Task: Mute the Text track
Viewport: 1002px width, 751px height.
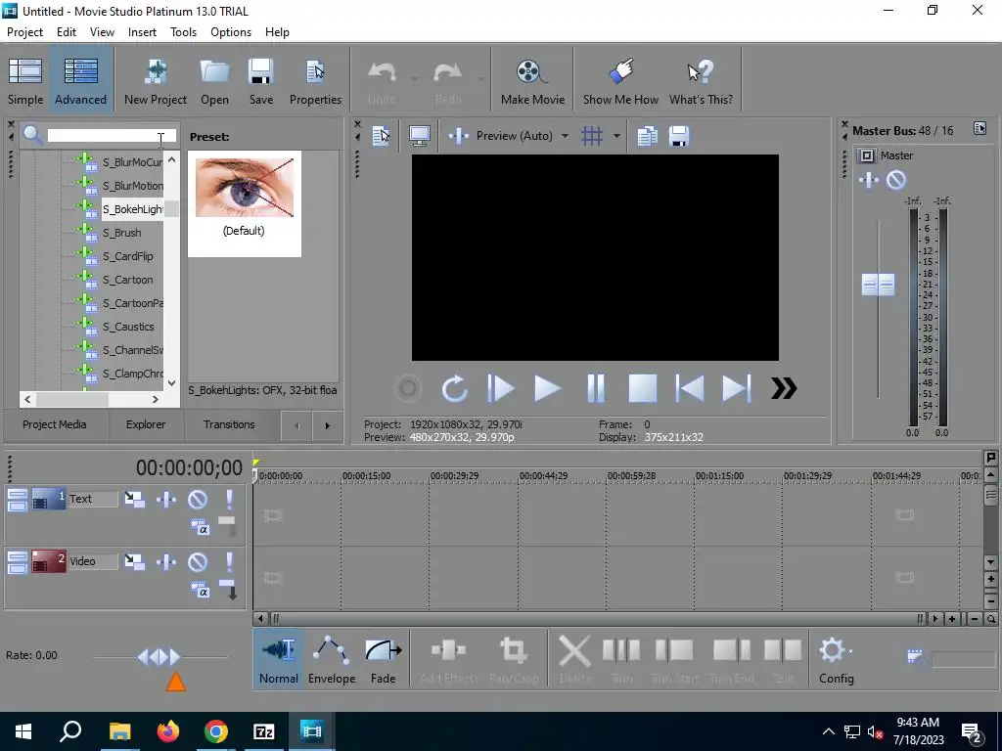Action: [x=198, y=499]
